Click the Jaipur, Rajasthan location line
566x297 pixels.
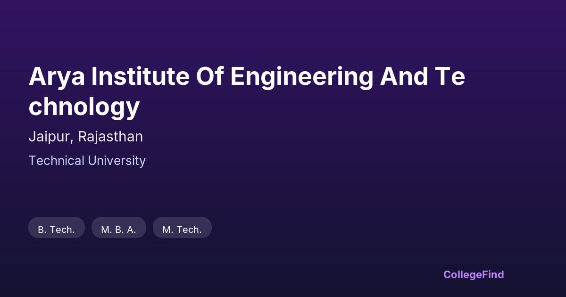(85, 137)
